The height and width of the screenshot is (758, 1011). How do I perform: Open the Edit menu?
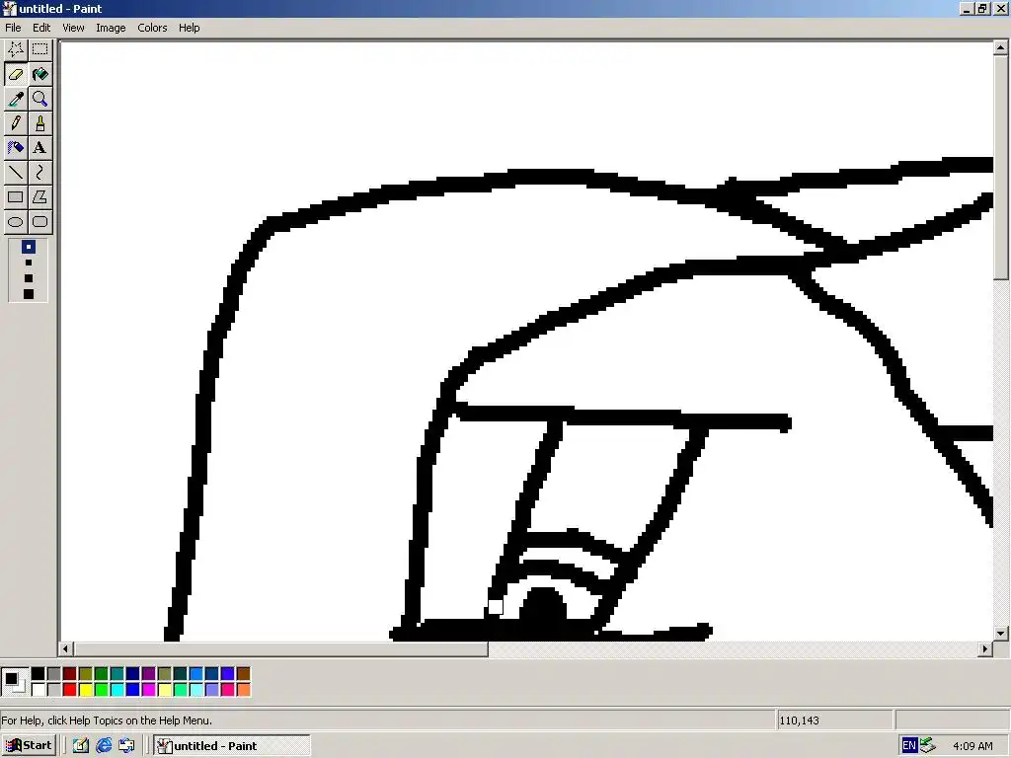tap(41, 28)
